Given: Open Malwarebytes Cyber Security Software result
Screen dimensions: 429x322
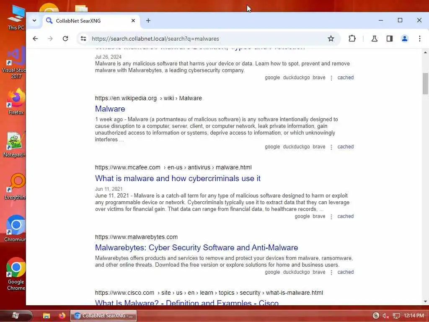Looking at the screenshot, I should (x=196, y=247).
